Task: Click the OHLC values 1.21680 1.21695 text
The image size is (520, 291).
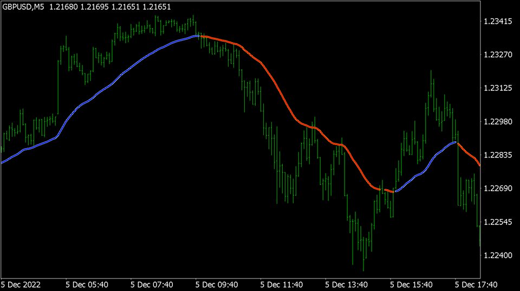Action: [79, 7]
